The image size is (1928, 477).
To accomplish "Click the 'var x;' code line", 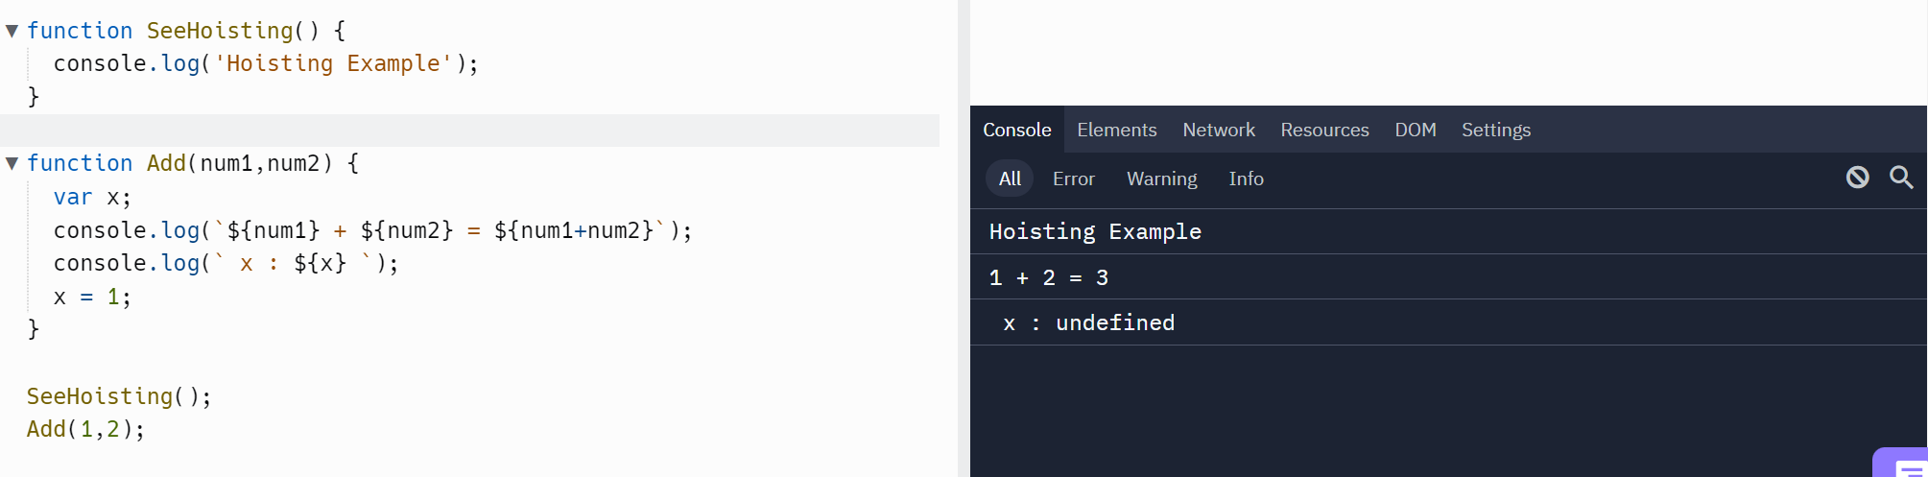I will [92, 197].
